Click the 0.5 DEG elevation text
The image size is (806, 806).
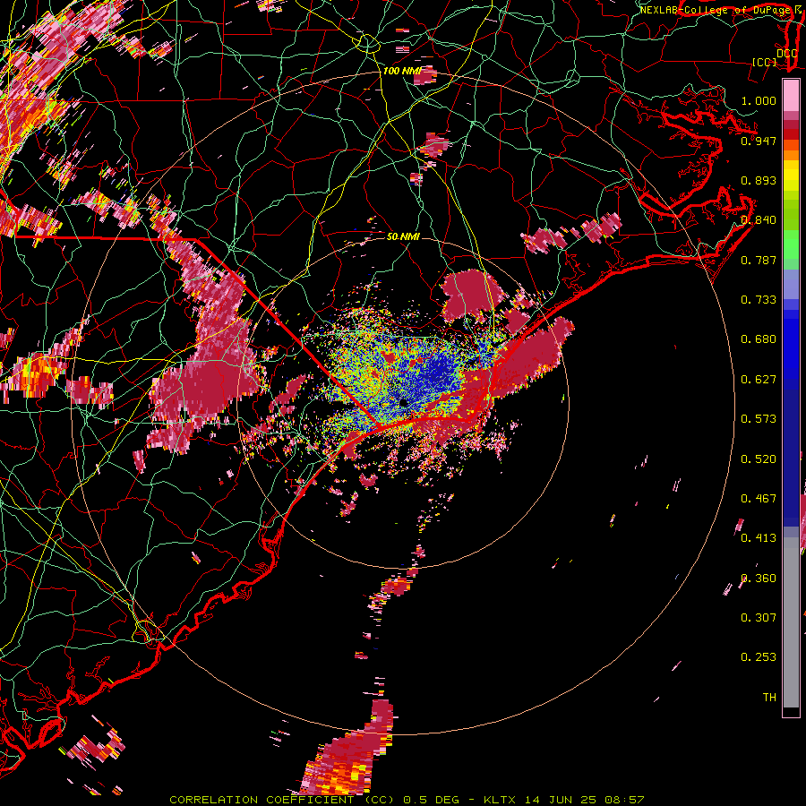[x=432, y=800]
